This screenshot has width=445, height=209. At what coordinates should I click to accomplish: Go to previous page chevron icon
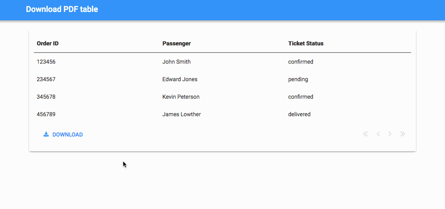pos(378,134)
